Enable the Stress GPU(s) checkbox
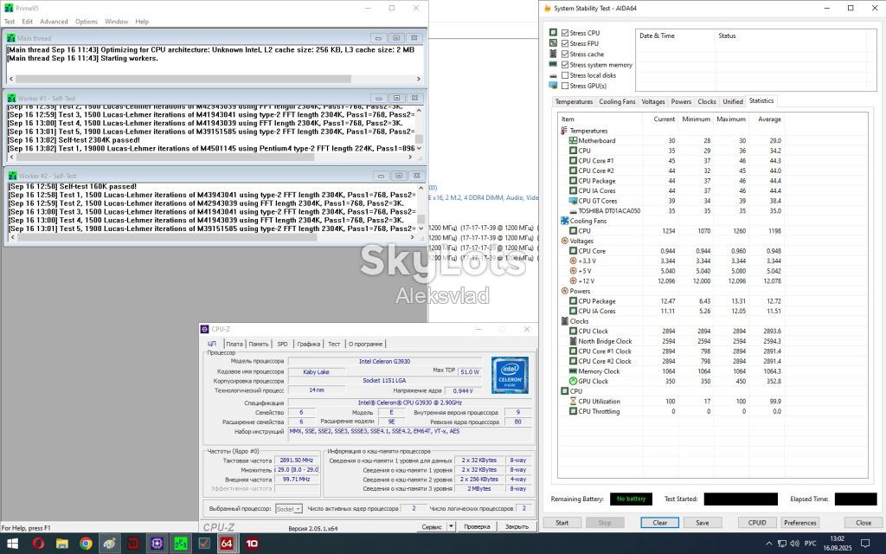 [564, 86]
